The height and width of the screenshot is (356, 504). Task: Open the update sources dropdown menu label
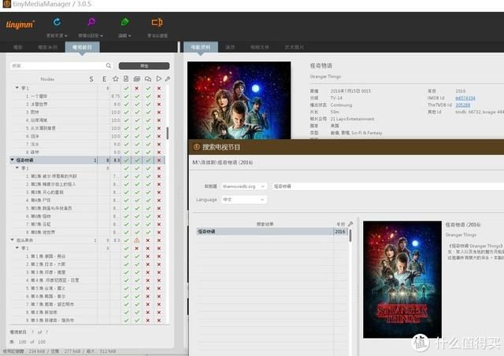pos(57,35)
